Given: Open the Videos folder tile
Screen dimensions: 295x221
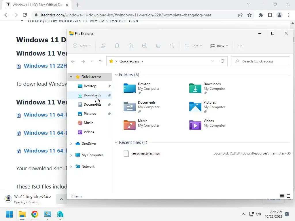Looking at the screenshot, I should (207, 125).
